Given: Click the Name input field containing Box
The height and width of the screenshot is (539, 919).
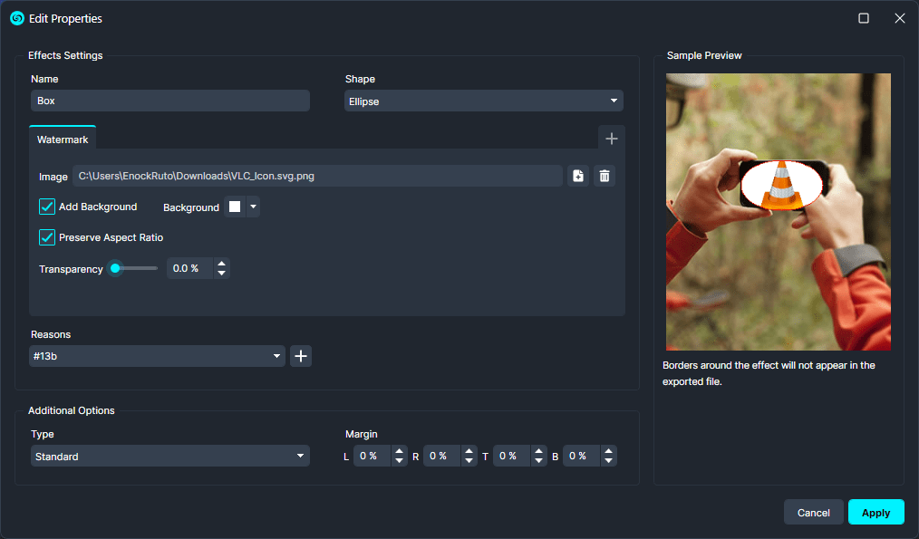Looking at the screenshot, I should point(169,101).
